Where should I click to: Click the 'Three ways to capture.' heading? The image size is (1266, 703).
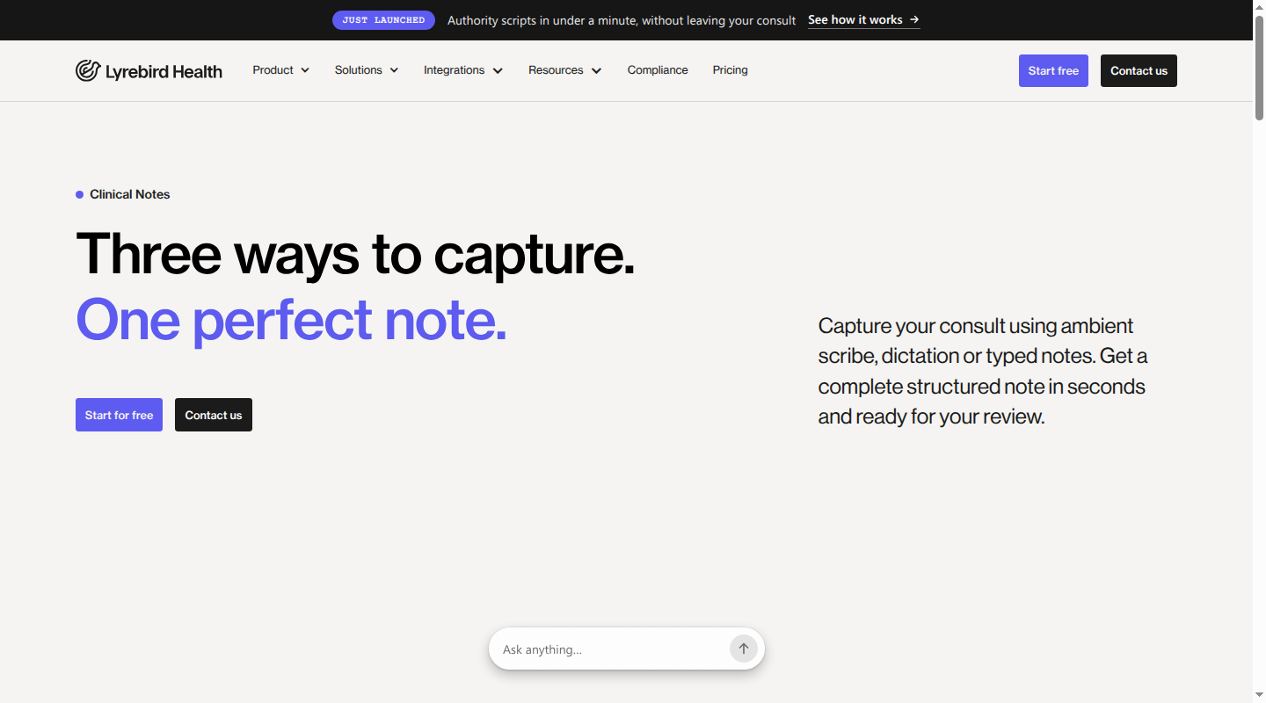click(x=355, y=254)
